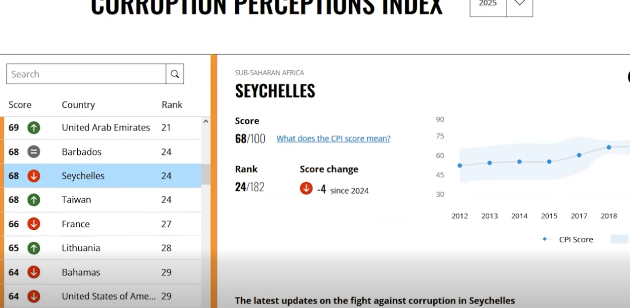Viewport: 630px width, 308px height.
Task: Click the green up arrow beside United Arab Emirates
Action: click(x=34, y=128)
